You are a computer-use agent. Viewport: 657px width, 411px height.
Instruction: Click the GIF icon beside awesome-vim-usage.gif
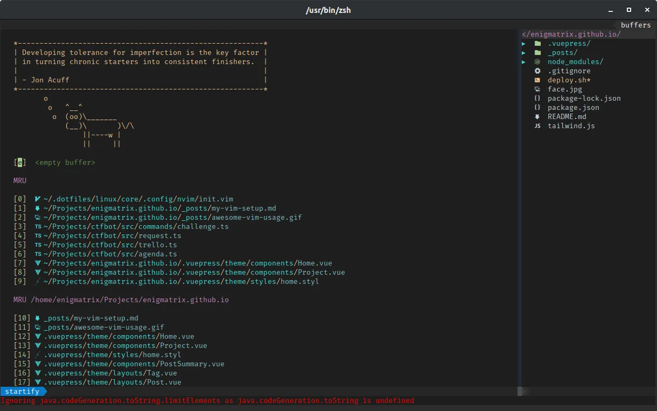click(x=37, y=217)
